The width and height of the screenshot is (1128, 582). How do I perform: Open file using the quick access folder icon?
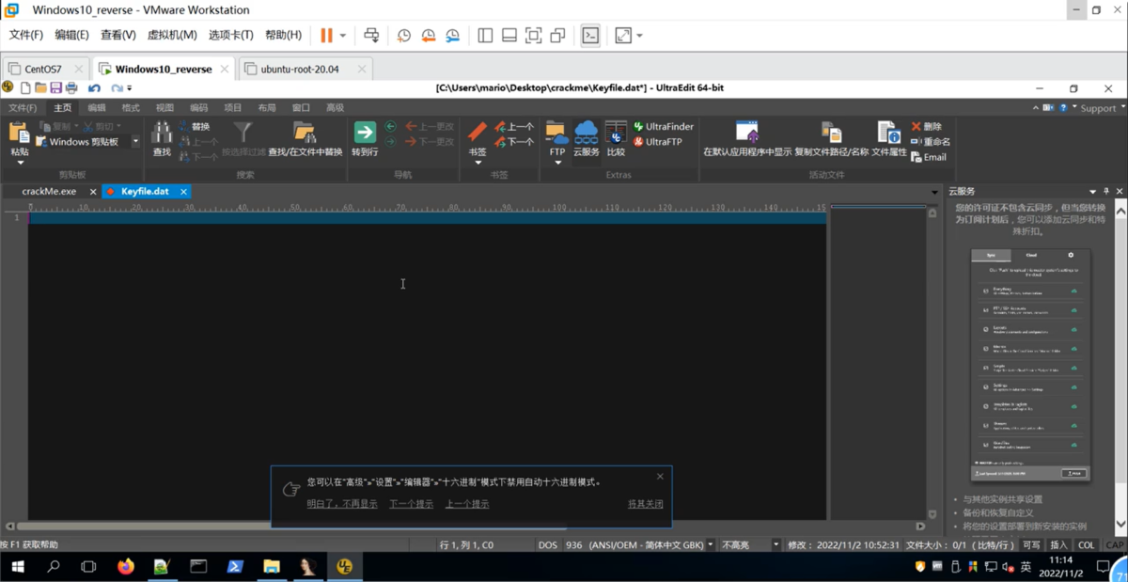click(x=40, y=87)
